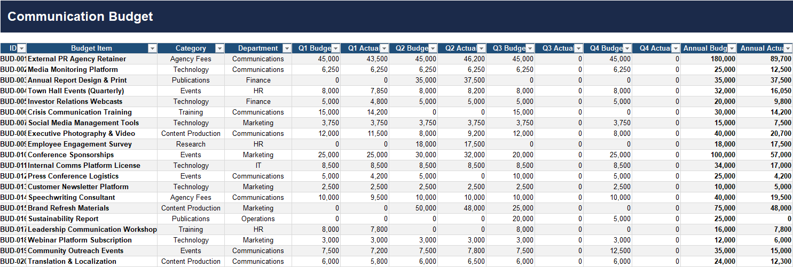Select the BUD-010 ID cell
Viewport: 793px width, 267px height.
13,155
